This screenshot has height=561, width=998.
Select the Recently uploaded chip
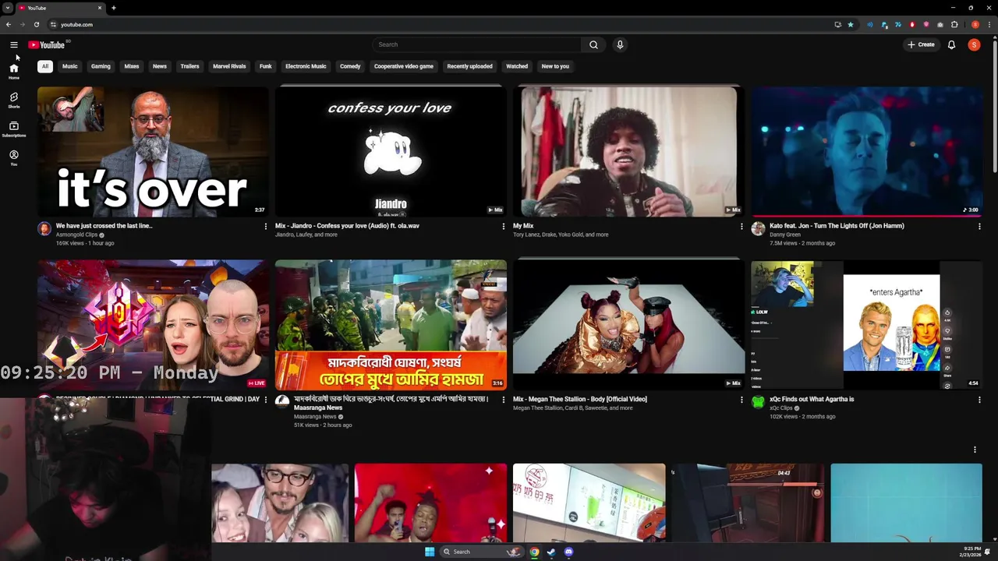[469, 66]
